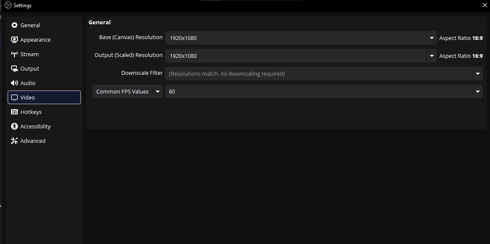The width and height of the screenshot is (490, 244).
Task: Expand Base (Canvas) Resolution dropdown arrow
Action: [432, 38]
